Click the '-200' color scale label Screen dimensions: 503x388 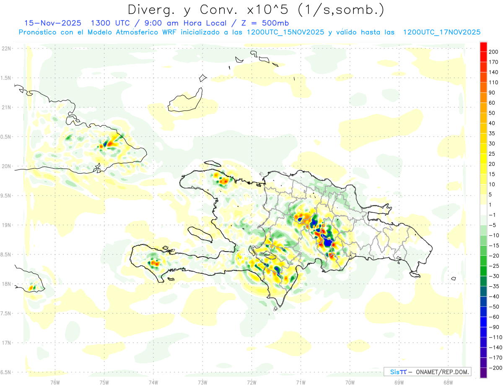click(x=495, y=368)
